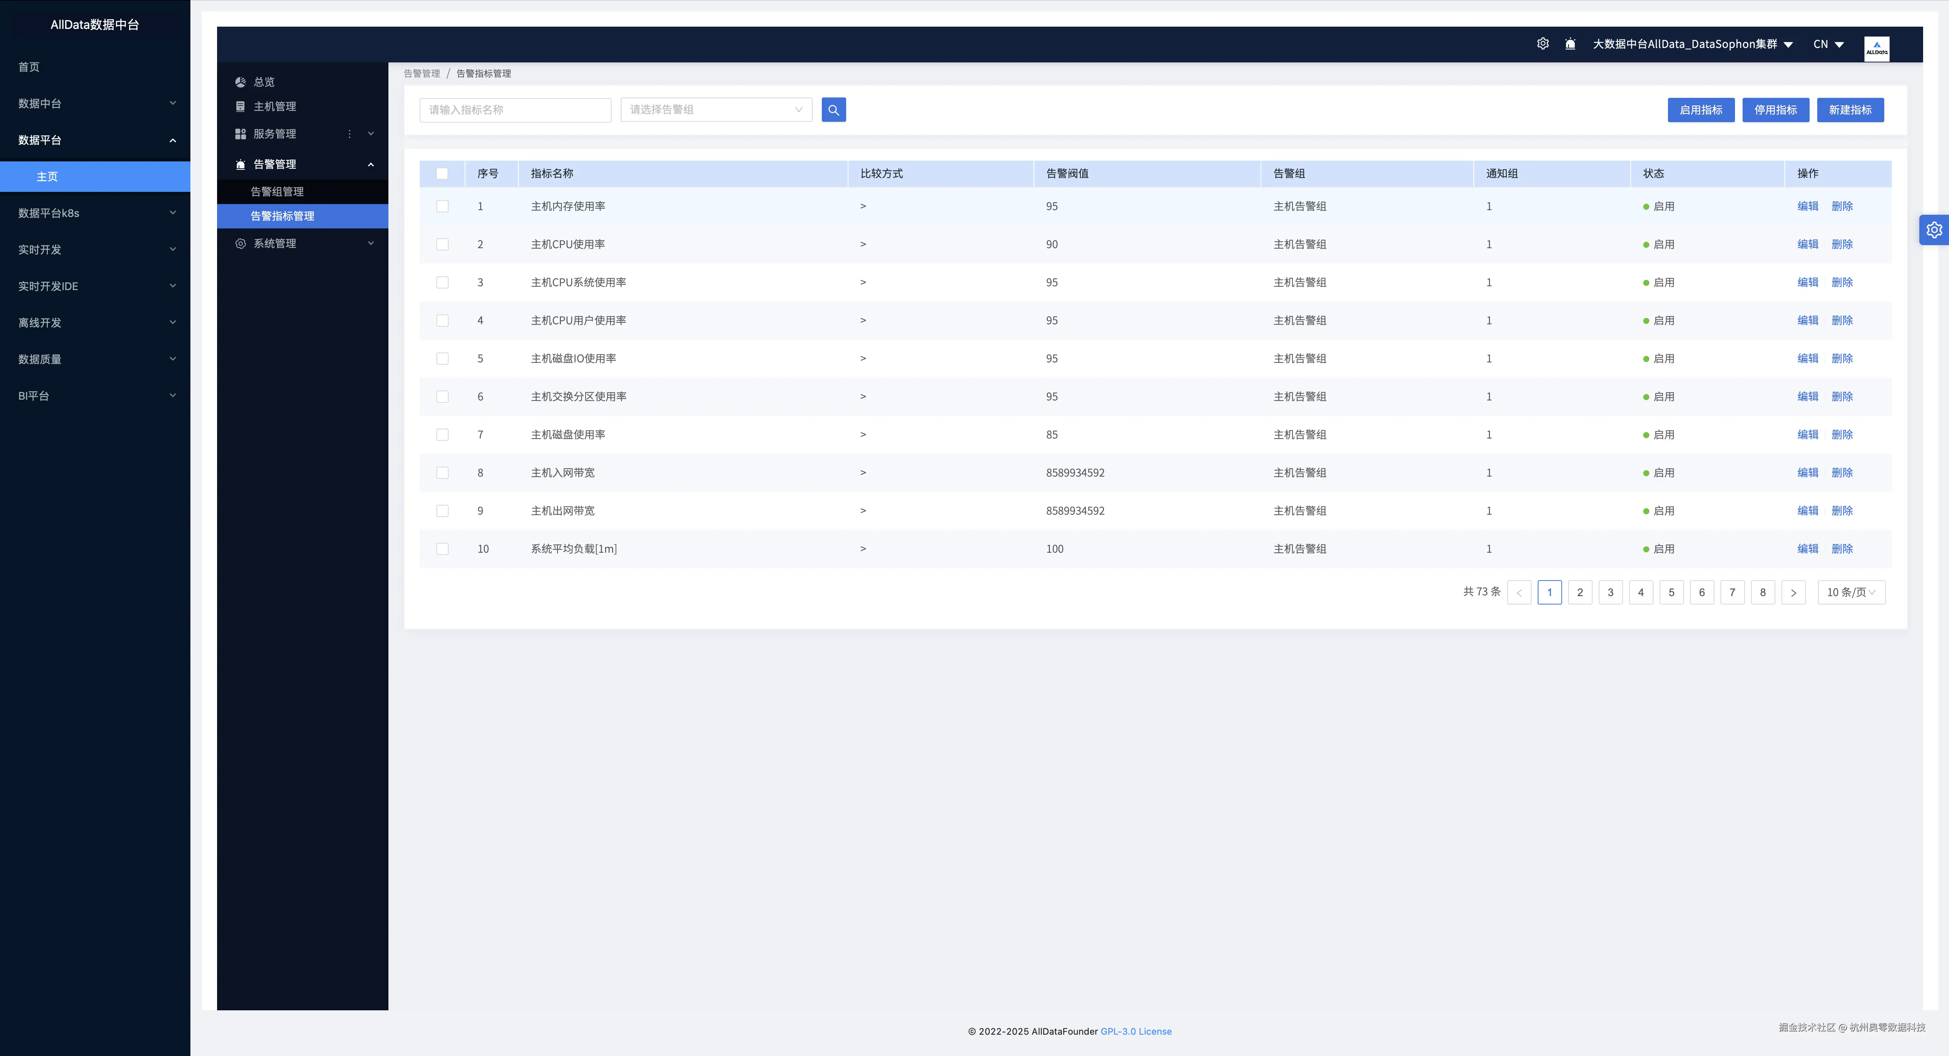Image resolution: width=1949 pixels, height=1056 pixels.
Task: Select the checkbox for 主机磁盘使用率 row
Action: pos(443,435)
